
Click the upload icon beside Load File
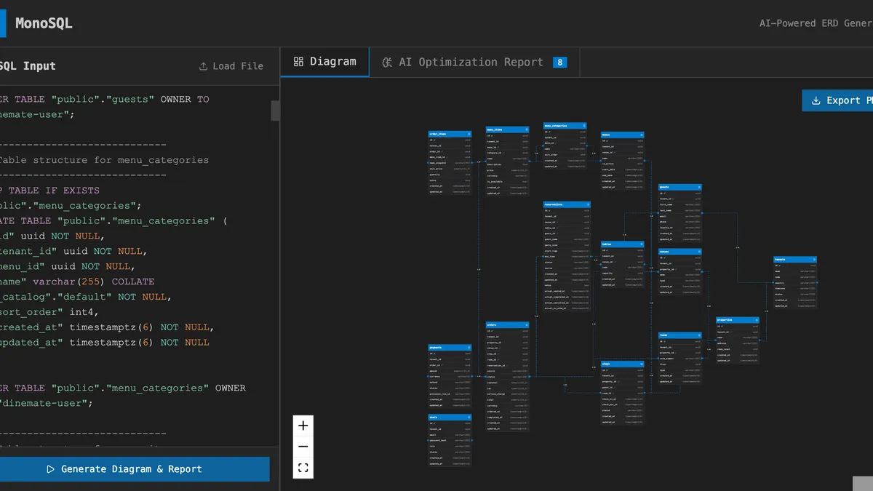pyautogui.click(x=203, y=66)
